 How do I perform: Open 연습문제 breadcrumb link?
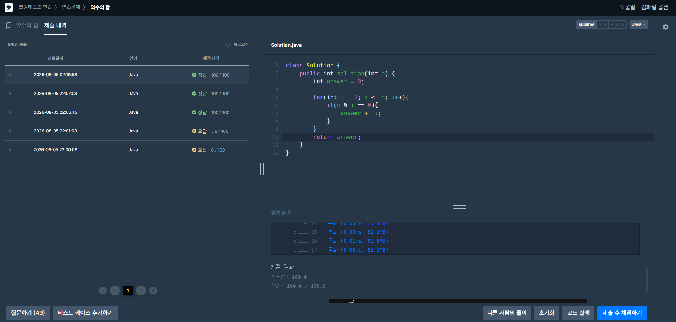71,7
